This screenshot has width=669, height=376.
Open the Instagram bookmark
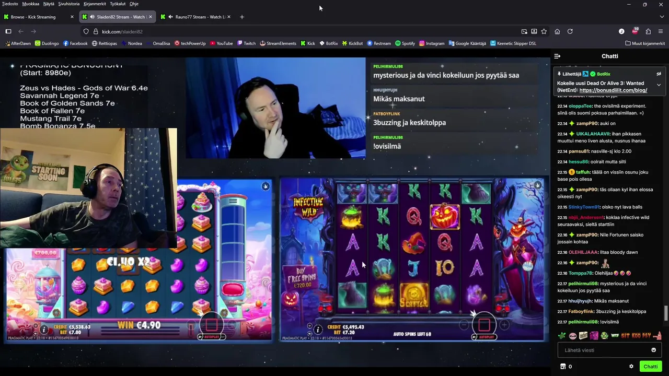432,43
